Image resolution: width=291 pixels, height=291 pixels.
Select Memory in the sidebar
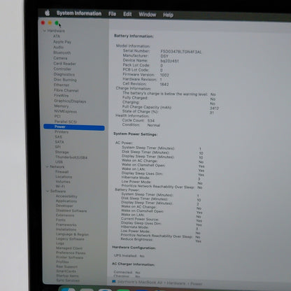coord(62,106)
